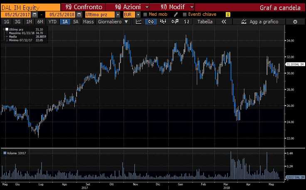Open chart settings gear icon
This screenshot has width=306, height=190.
click(295, 22)
